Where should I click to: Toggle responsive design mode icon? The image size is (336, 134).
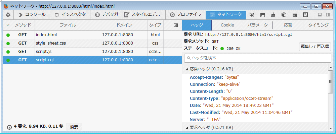click(x=305, y=15)
